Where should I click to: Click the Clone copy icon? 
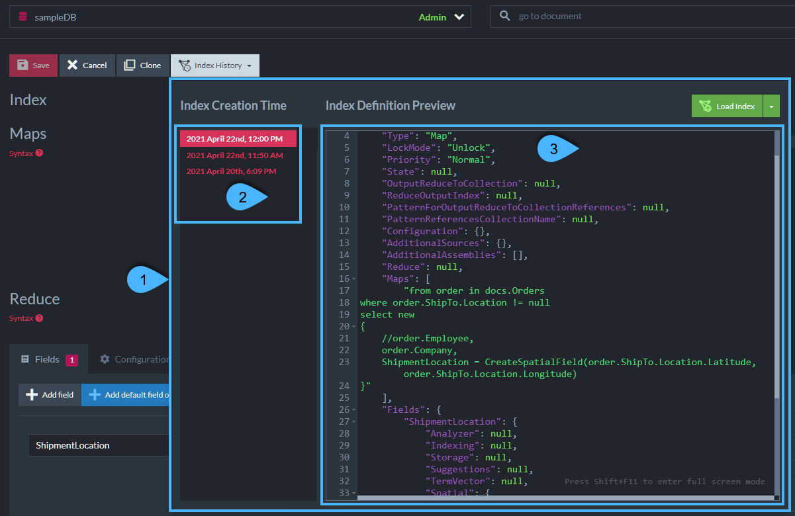click(130, 65)
